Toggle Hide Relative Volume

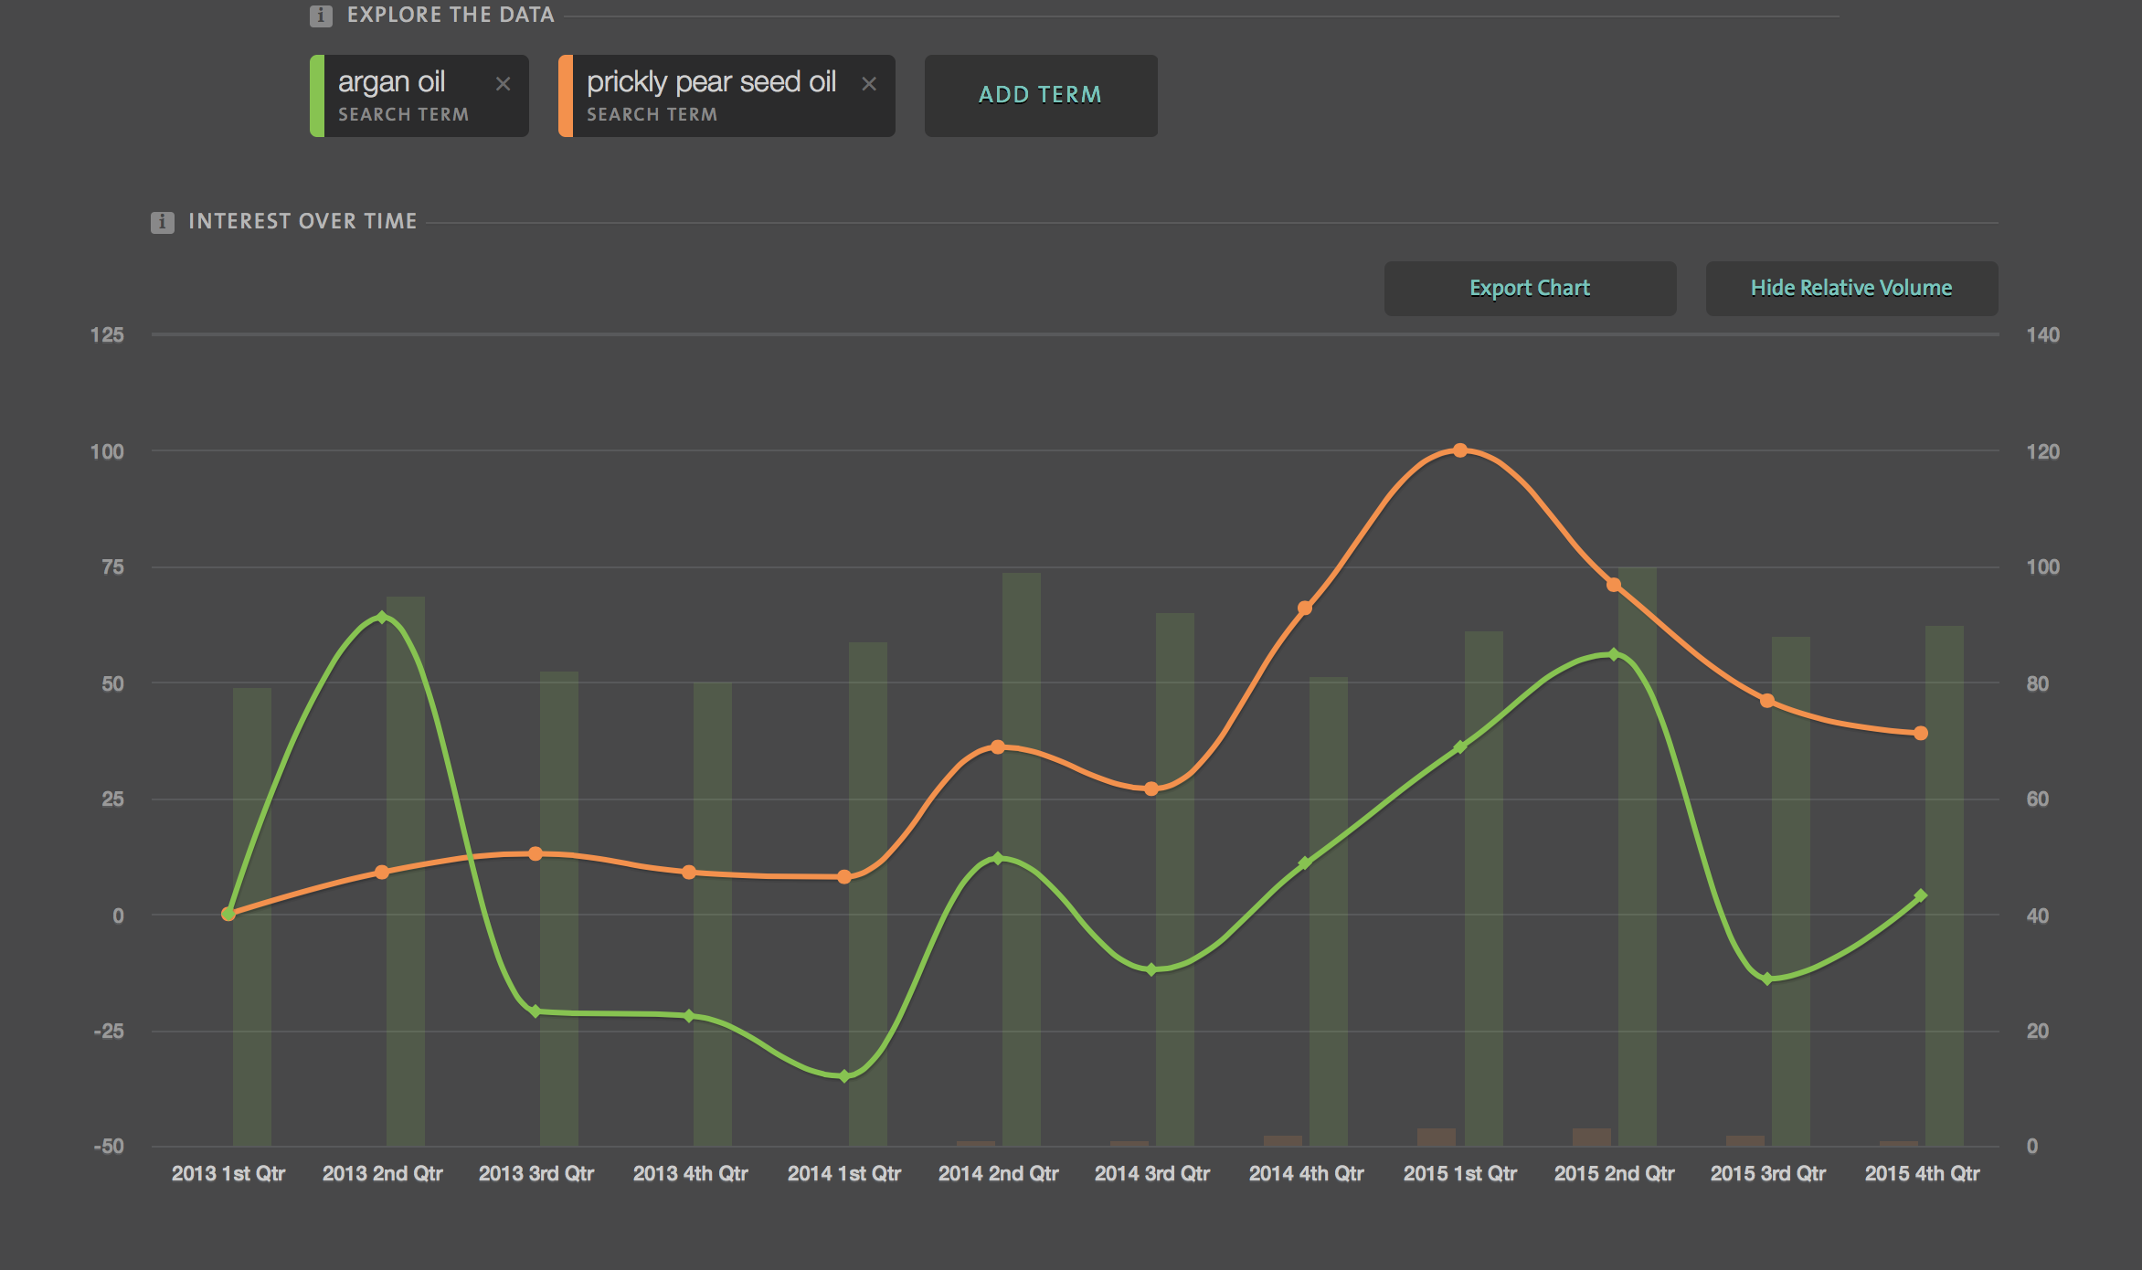[x=1850, y=288]
